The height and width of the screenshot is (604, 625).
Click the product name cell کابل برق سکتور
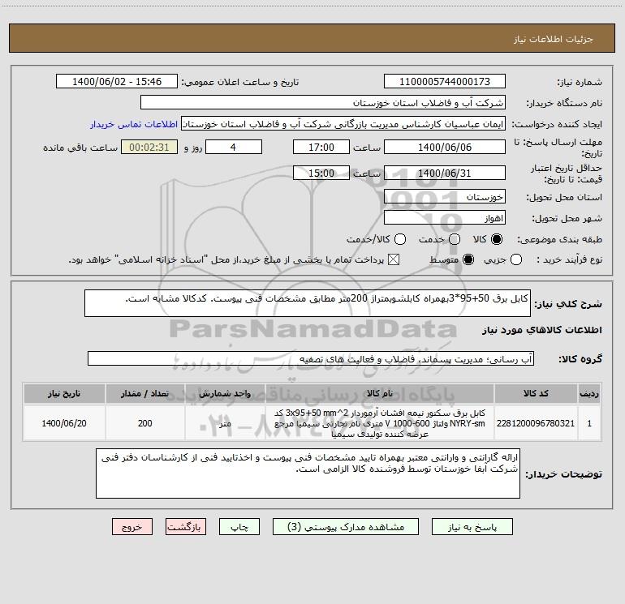click(x=380, y=423)
